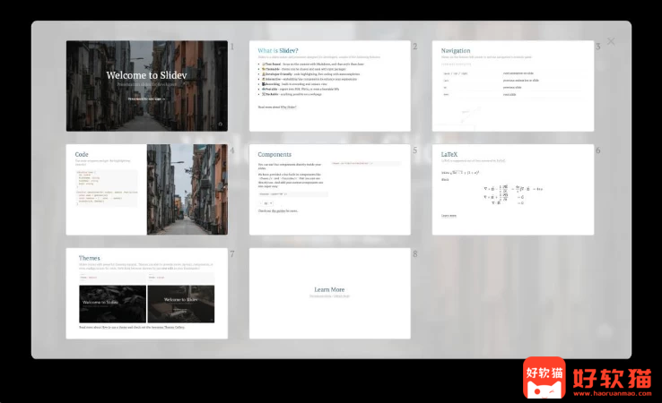Jump to the Themes slide thumbnail

[147, 294]
